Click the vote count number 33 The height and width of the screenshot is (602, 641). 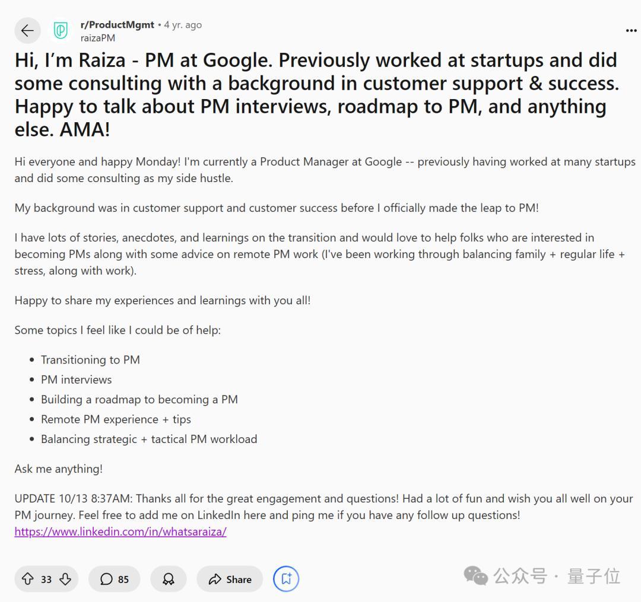click(46, 579)
